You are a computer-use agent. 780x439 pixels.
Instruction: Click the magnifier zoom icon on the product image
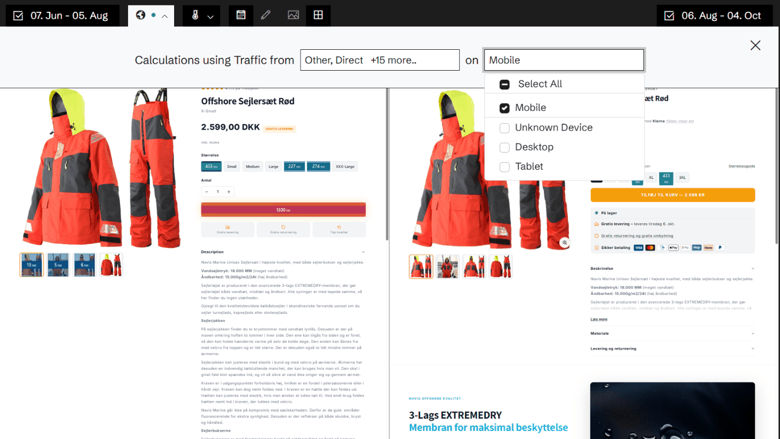coord(564,243)
